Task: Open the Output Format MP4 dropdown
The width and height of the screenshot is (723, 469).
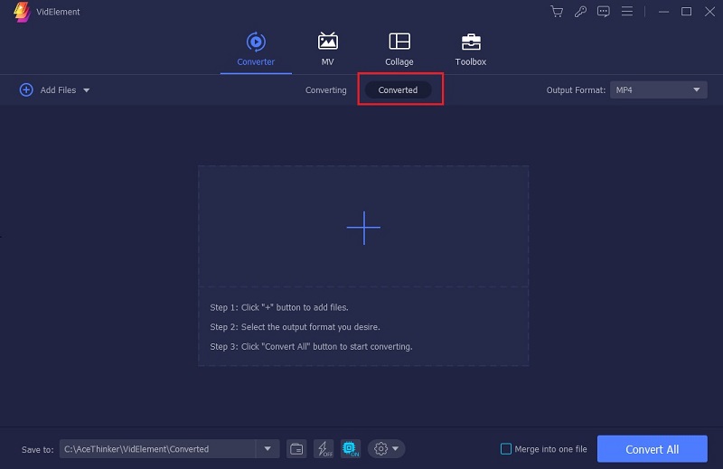Action: [x=658, y=90]
